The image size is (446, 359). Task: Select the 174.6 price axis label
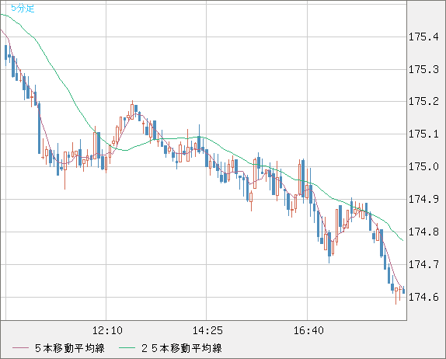pyautogui.click(x=423, y=298)
